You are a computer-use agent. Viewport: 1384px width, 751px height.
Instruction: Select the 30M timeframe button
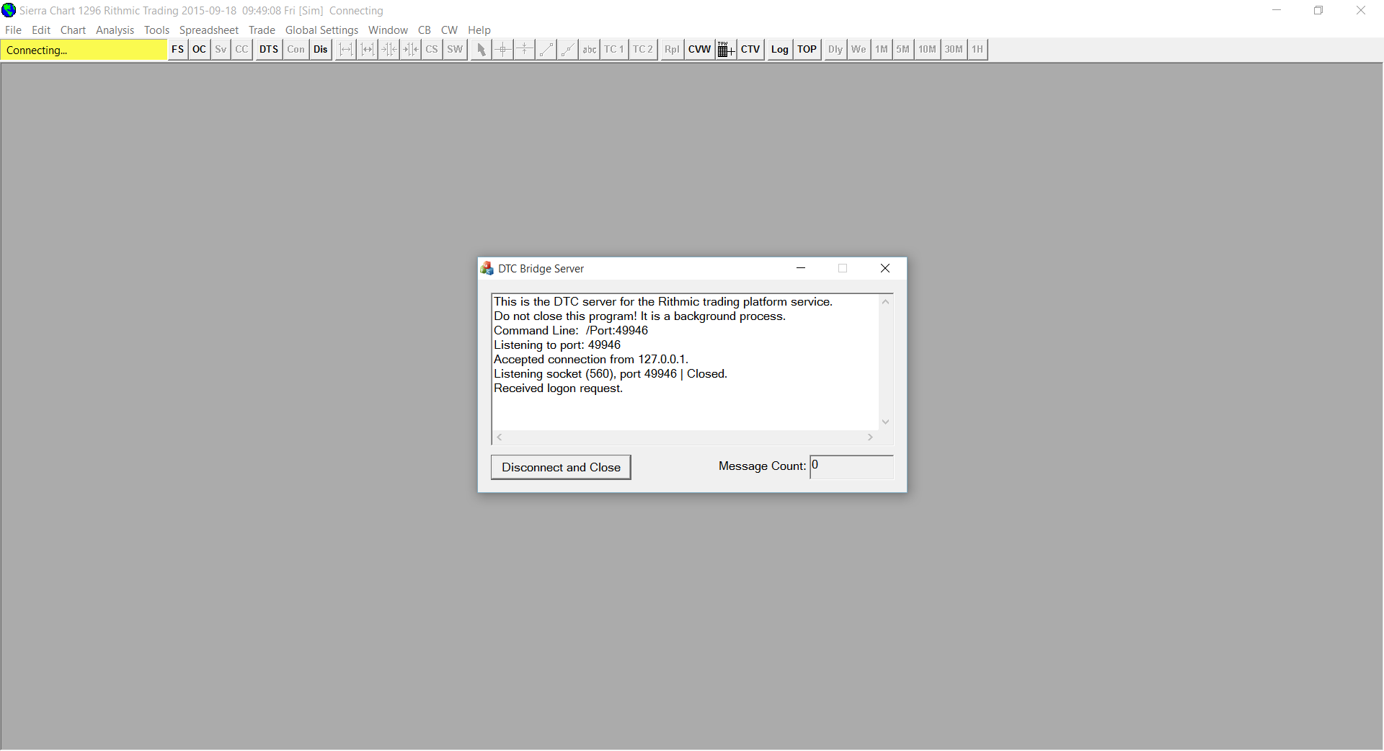coord(954,50)
